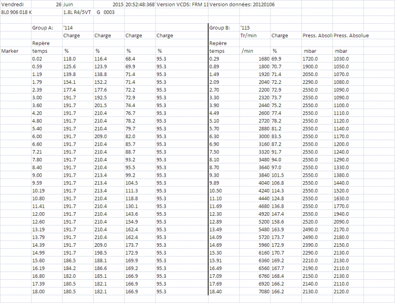Select the cell containing 'Vendredi'
395x303 pixels.
[x=12, y=4]
